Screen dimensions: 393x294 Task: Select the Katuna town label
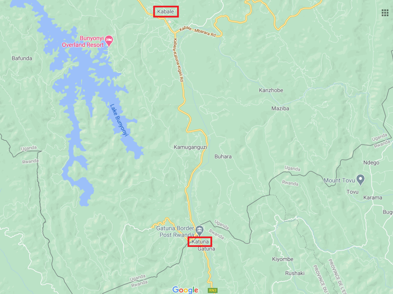tap(200, 242)
